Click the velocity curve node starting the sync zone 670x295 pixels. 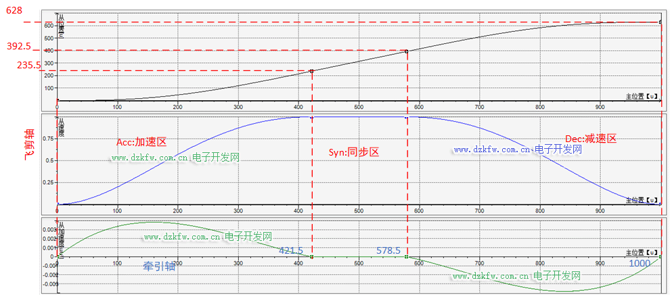(311, 118)
